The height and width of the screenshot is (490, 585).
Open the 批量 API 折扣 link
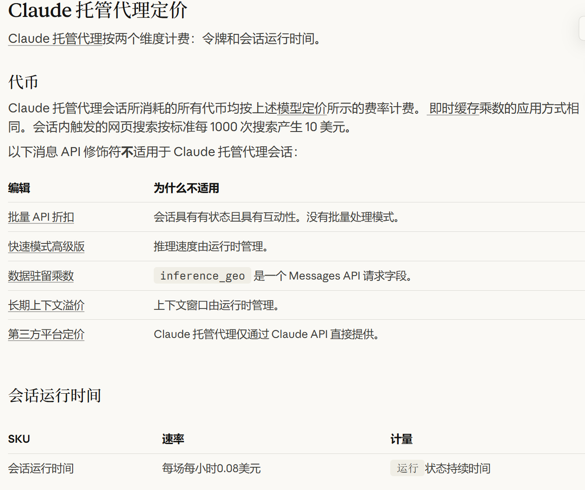(x=41, y=217)
